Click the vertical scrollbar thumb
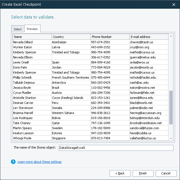180x180 pixels. click(171, 108)
